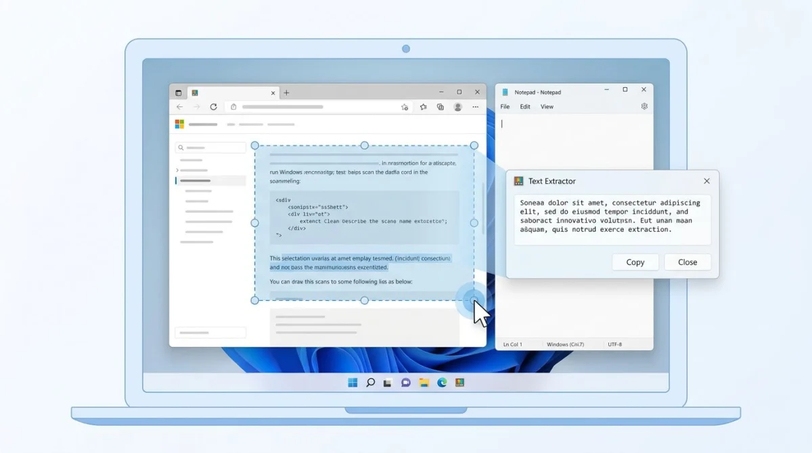Click the browser back arrow
Screen dimensions: 812x453
coord(179,107)
